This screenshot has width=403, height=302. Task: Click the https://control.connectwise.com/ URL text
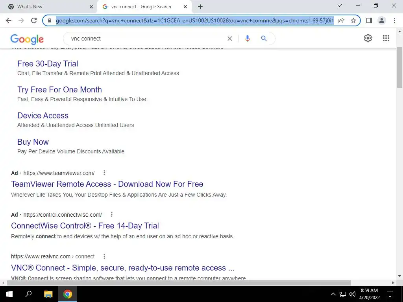(x=63, y=214)
